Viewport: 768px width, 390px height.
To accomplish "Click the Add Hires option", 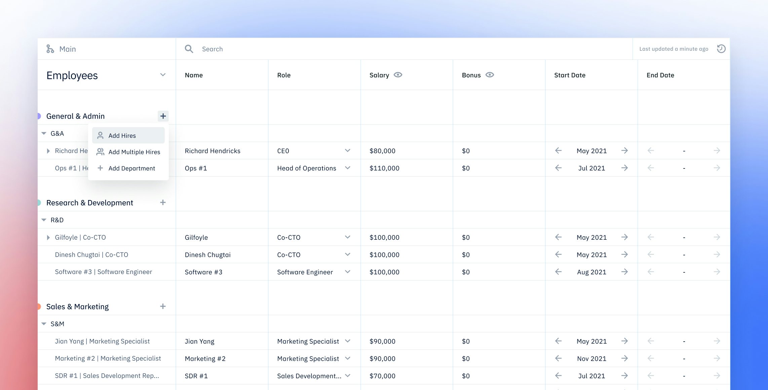I will tap(122, 135).
